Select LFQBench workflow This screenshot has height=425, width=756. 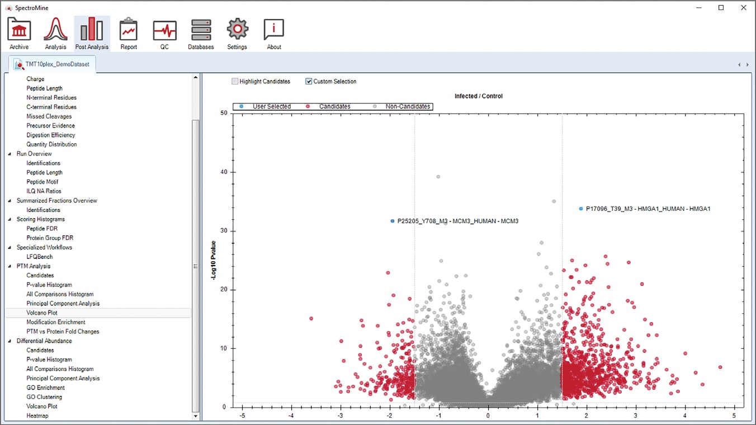tap(40, 257)
